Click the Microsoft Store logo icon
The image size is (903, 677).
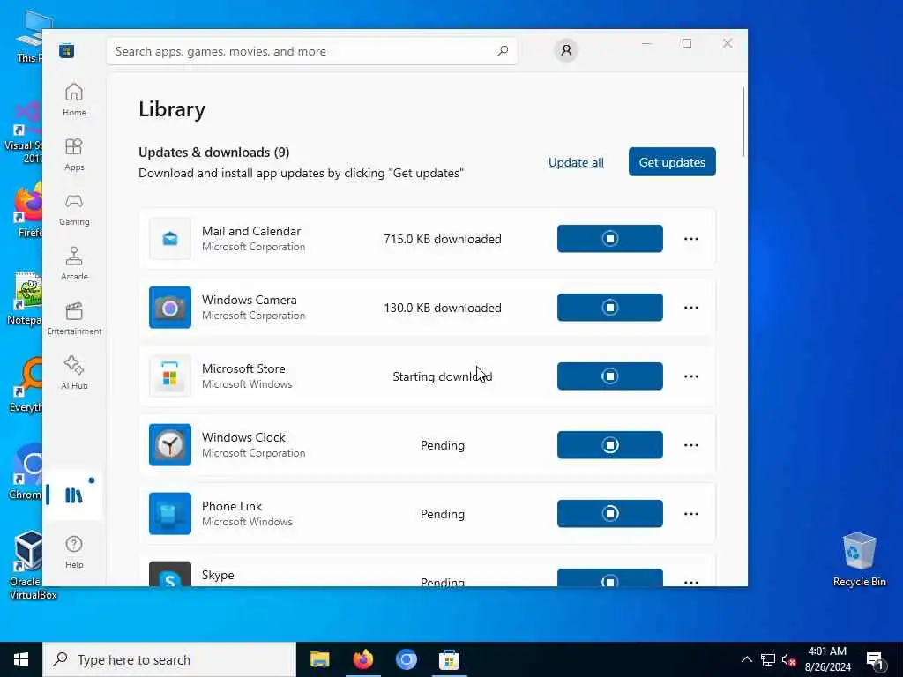point(67,50)
